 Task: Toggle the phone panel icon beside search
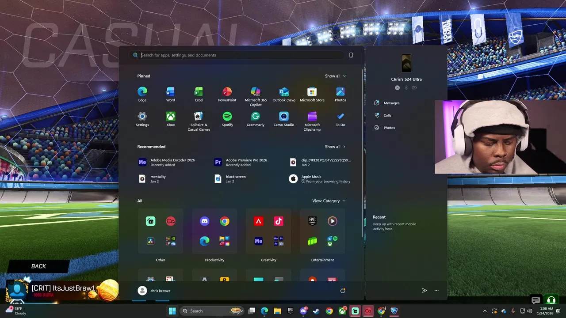pyautogui.click(x=351, y=55)
